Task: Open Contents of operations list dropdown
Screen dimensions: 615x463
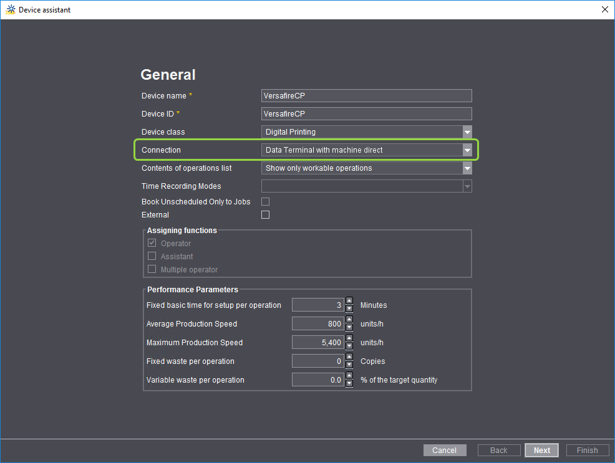Action: point(467,168)
